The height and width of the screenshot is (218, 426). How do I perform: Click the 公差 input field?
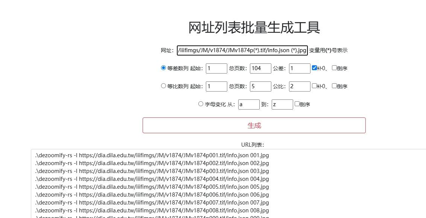300,68
